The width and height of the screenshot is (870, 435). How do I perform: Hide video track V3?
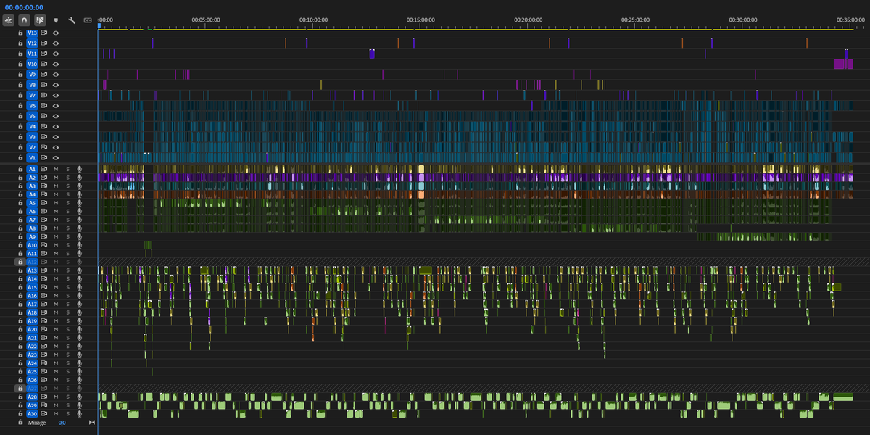click(55, 137)
